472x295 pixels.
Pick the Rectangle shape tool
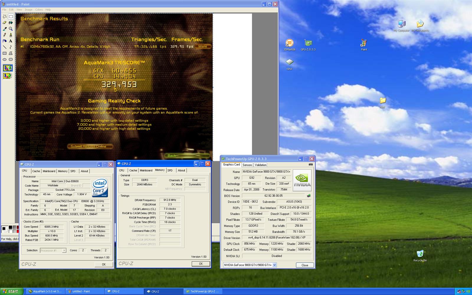point(5,53)
